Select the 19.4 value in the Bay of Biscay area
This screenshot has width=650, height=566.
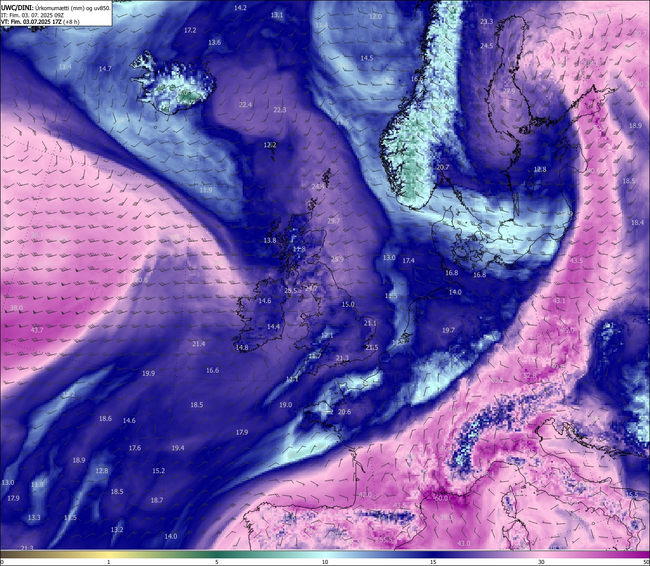(x=178, y=448)
